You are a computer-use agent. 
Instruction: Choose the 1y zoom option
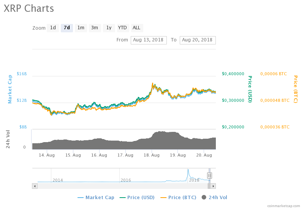pos(109,28)
